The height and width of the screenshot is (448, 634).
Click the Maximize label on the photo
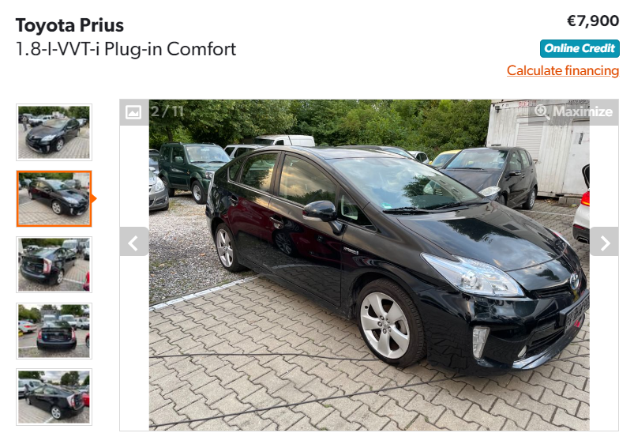tap(582, 111)
